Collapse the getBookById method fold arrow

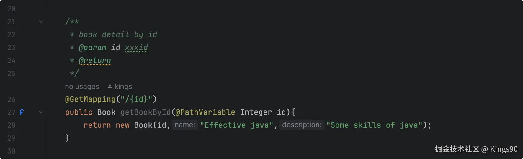pos(41,112)
